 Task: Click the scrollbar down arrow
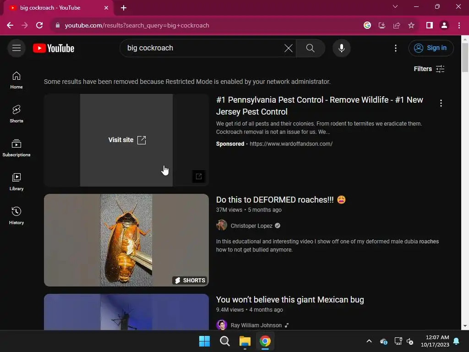tap(465, 326)
